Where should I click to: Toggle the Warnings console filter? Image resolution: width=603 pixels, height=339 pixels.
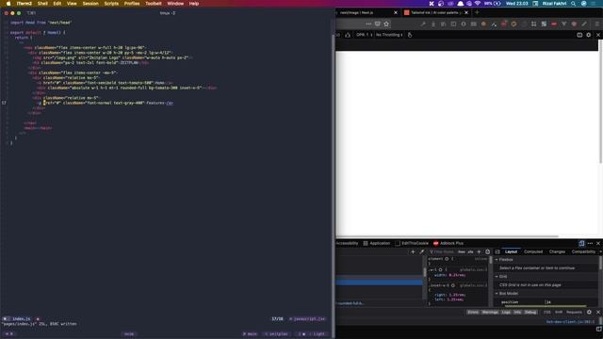[x=490, y=312]
